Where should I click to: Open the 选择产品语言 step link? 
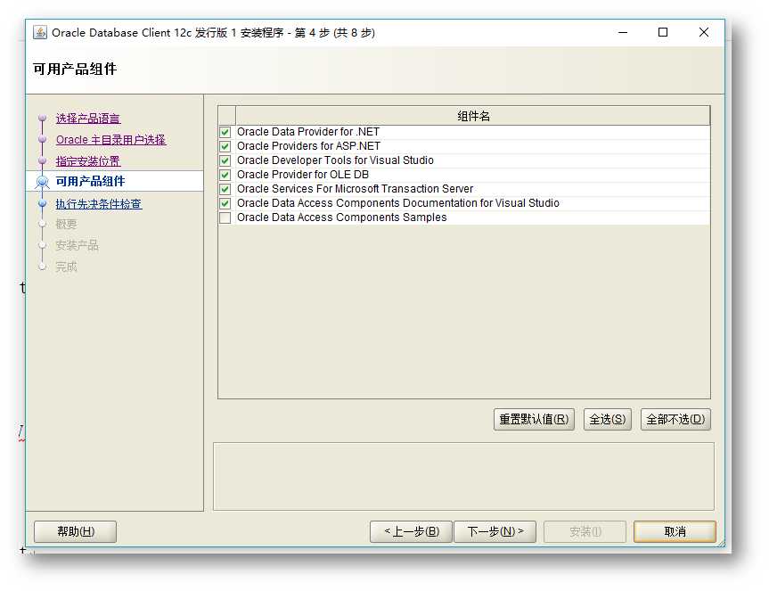pyautogui.click(x=88, y=119)
